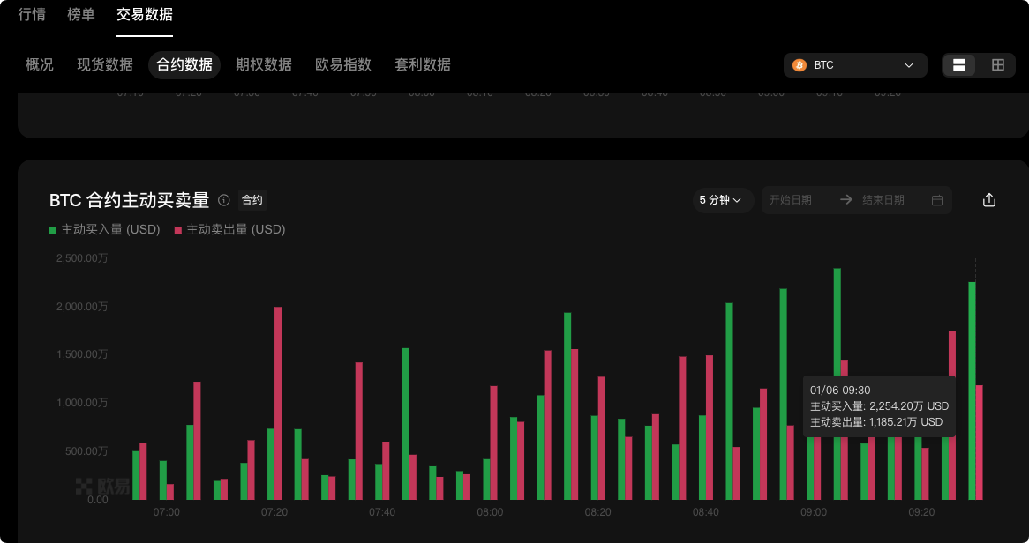Click the 结束日期 end date field
This screenshot has height=543, width=1029.
click(883, 200)
